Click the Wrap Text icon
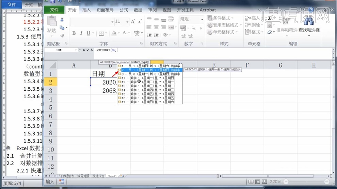This screenshot has height=189, width=337. tap(171, 19)
